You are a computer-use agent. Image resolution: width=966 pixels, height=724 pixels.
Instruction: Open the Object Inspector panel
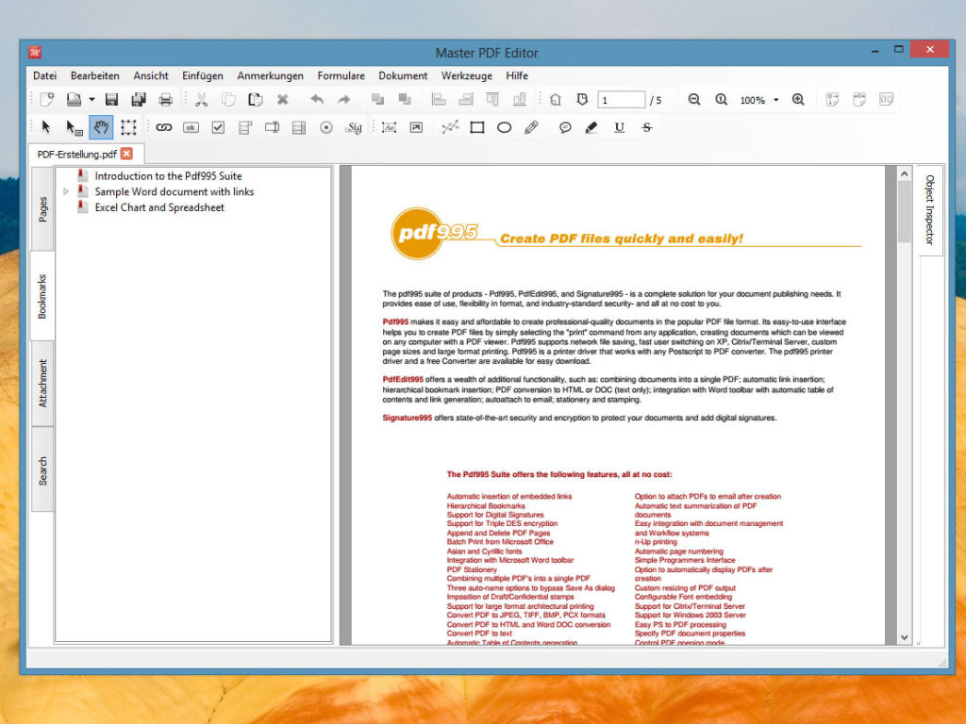pos(929,207)
